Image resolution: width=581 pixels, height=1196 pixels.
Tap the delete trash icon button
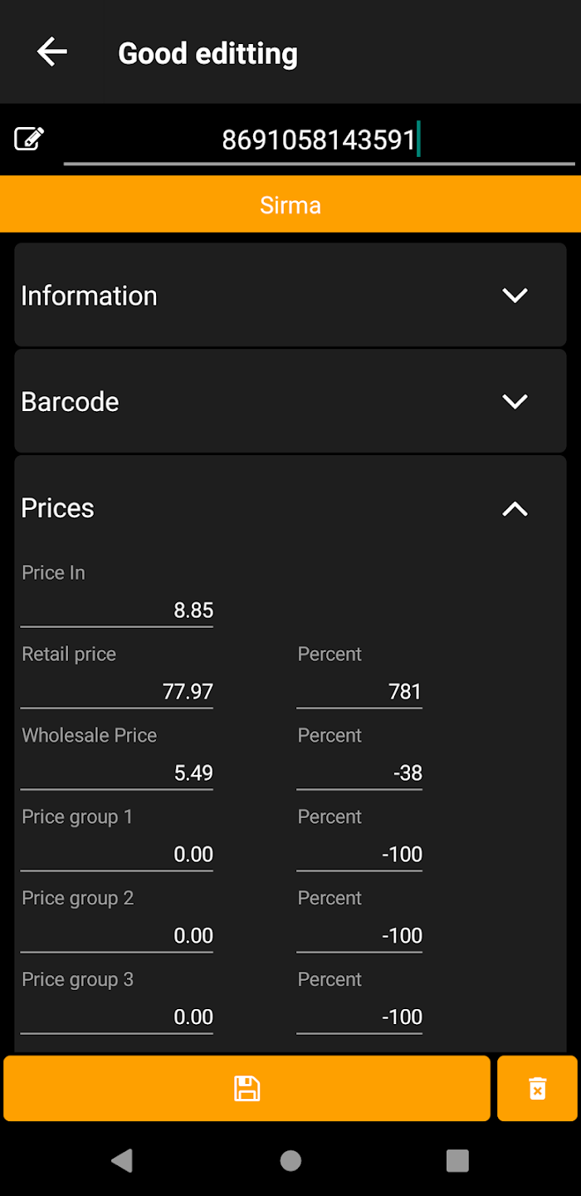[x=537, y=1088]
